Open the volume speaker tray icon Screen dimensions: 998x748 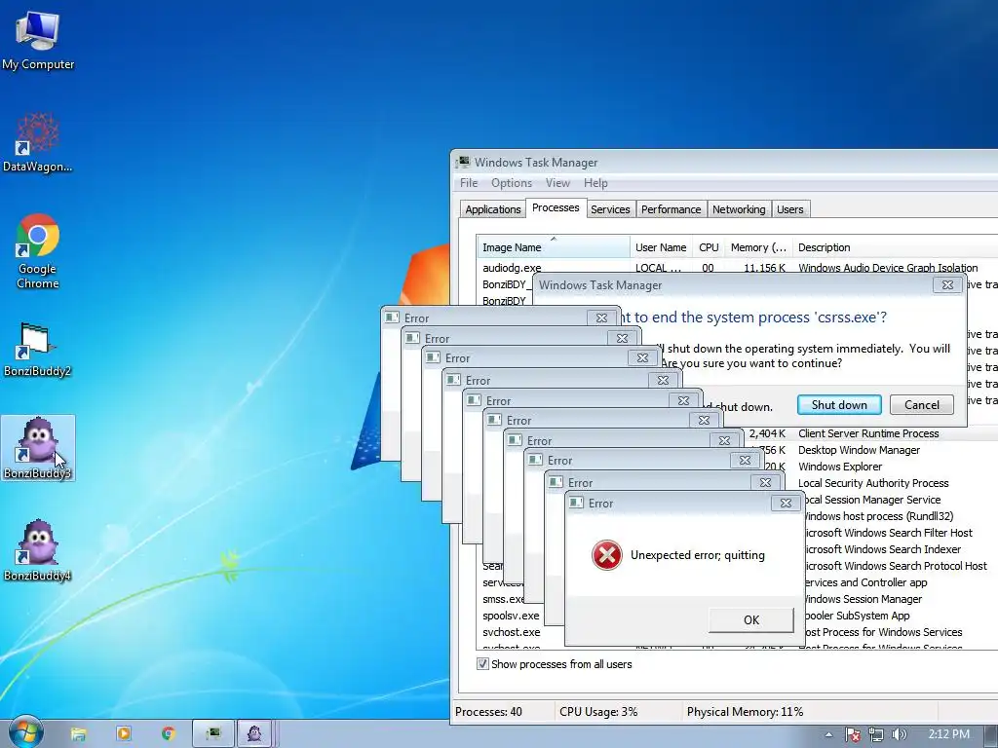pos(899,734)
